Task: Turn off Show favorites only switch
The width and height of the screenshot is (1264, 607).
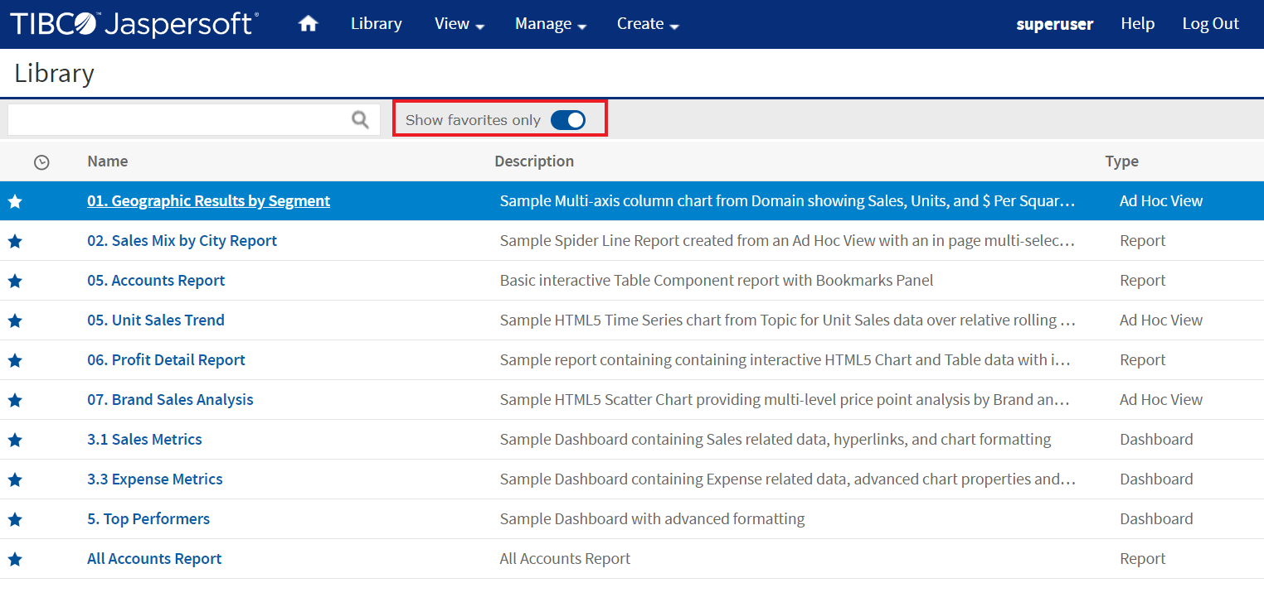Action: 568,120
